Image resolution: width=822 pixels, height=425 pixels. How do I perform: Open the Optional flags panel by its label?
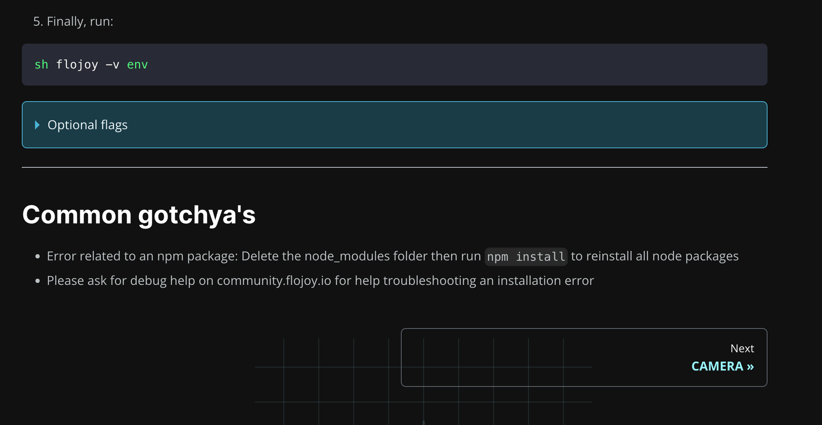[88, 125]
